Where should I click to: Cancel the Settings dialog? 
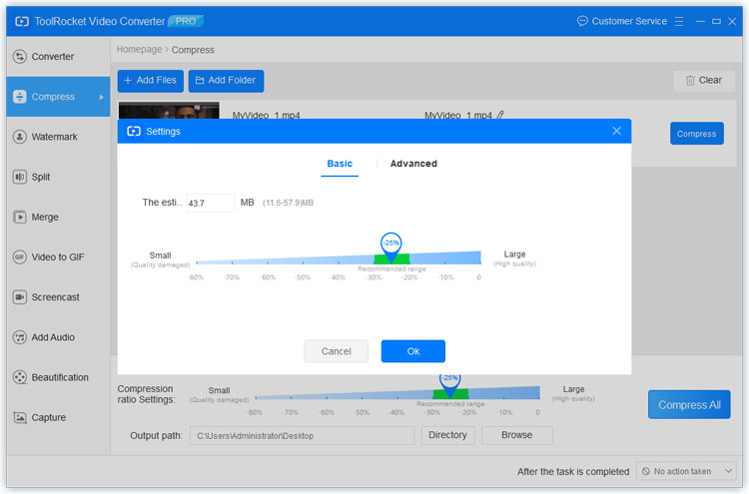(x=337, y=351)
